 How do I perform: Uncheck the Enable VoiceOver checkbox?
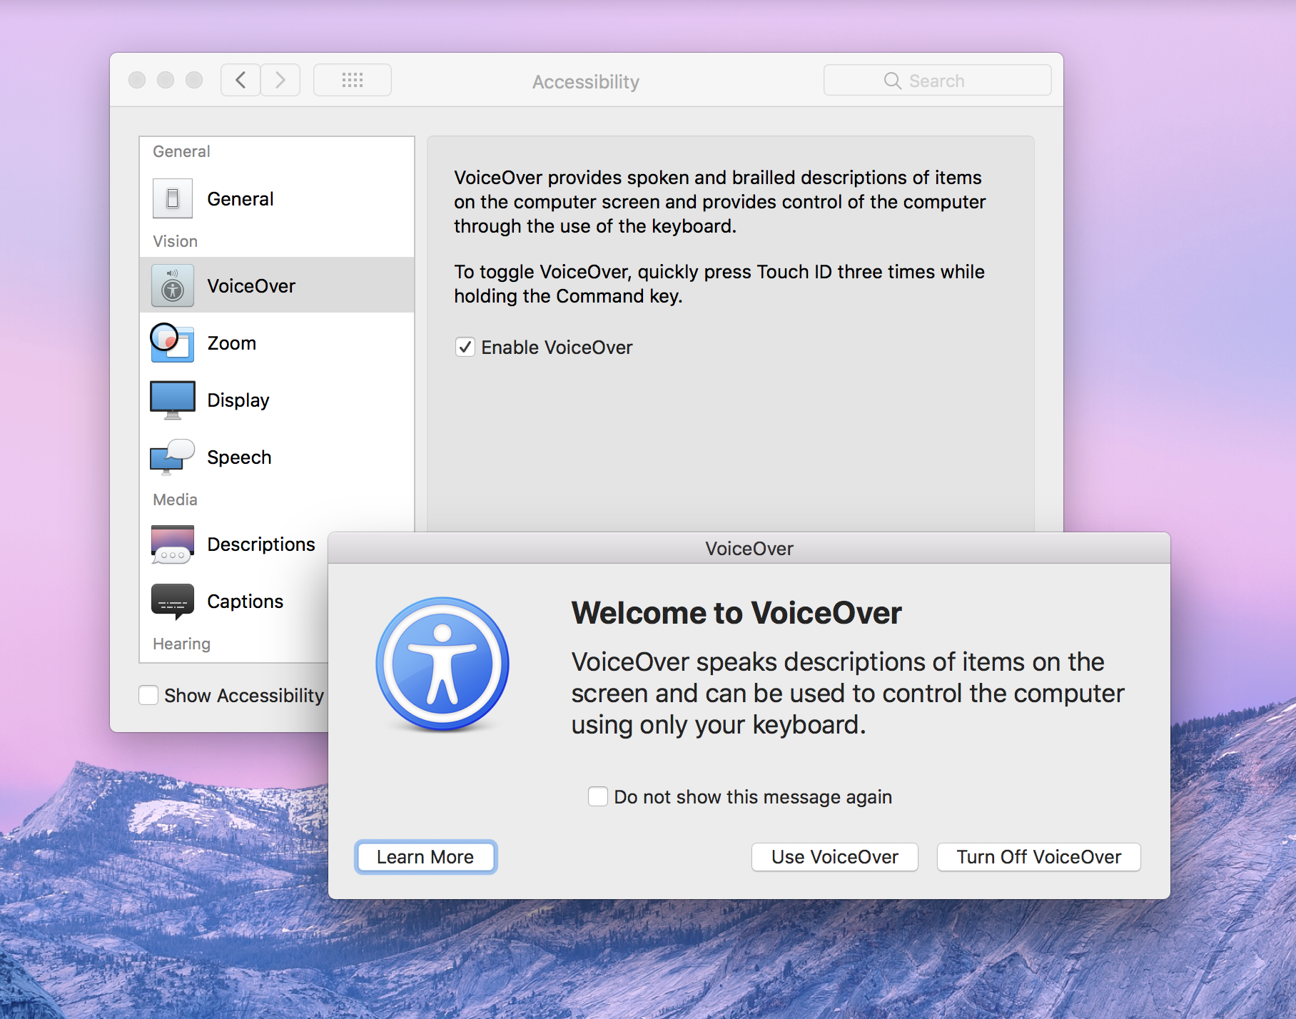[465, 348]
